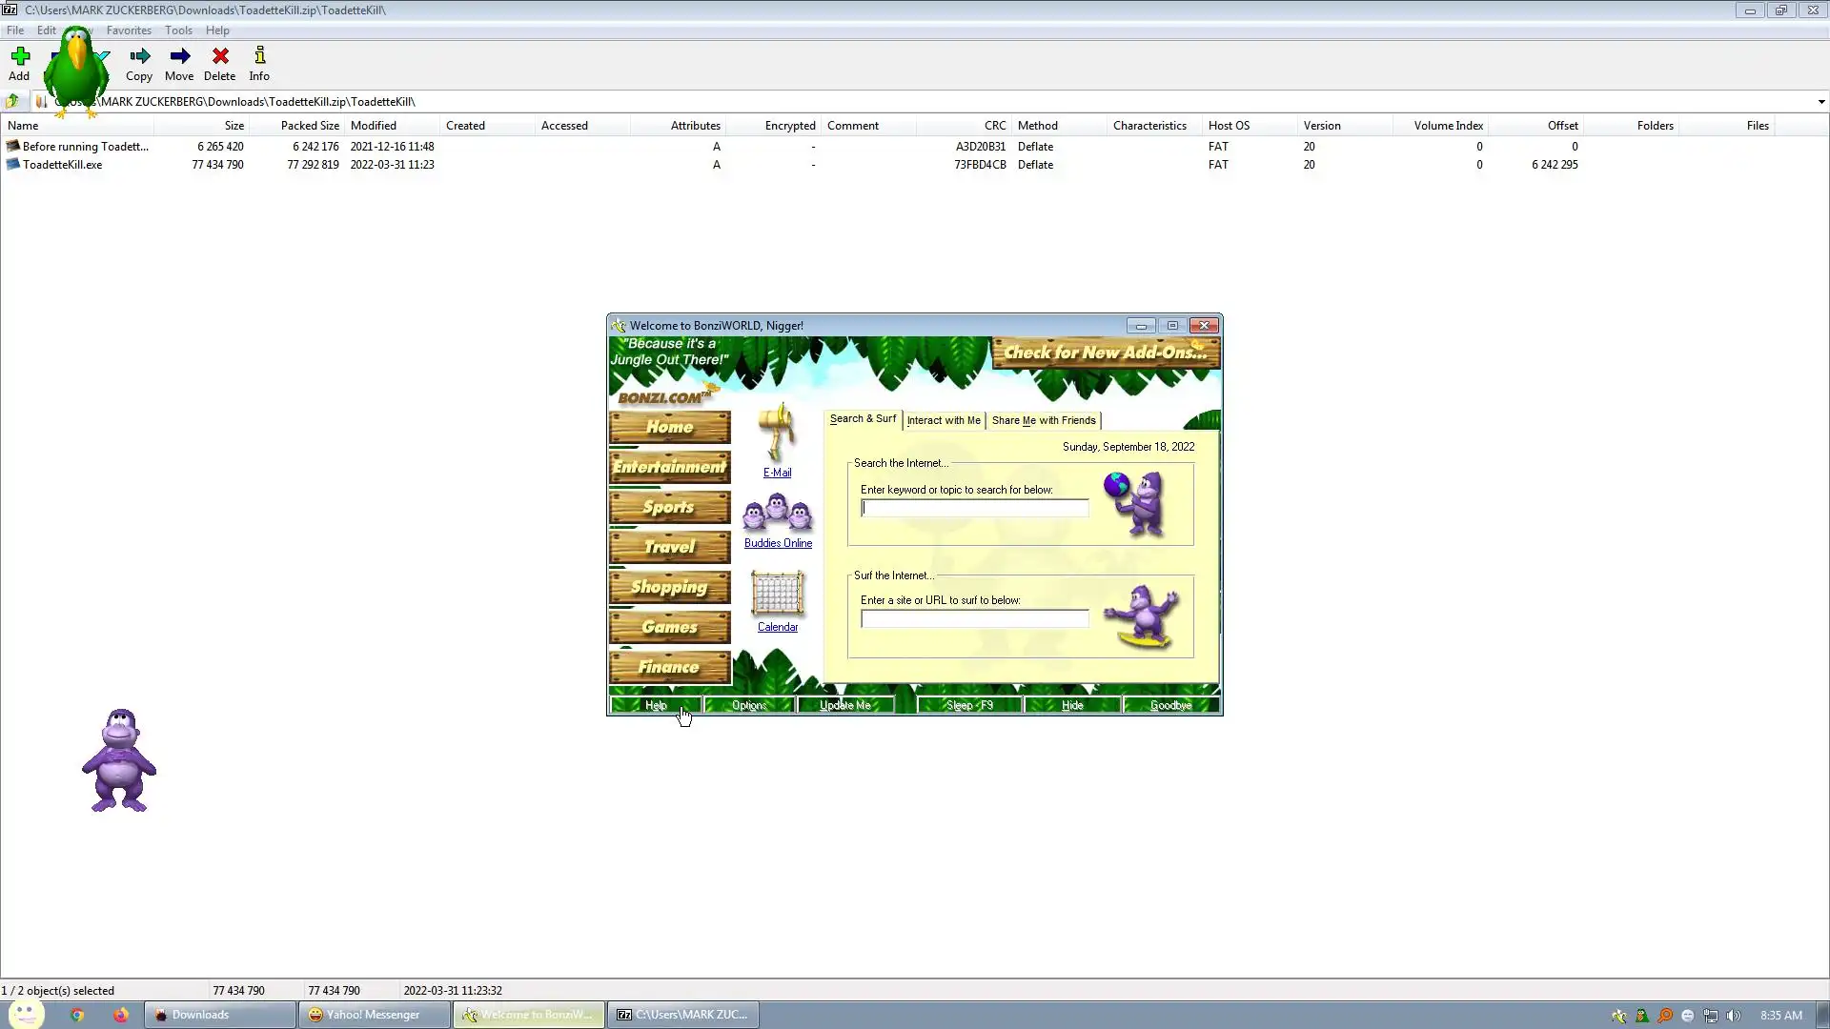
Task: Open the Favorites menu
Action: 129,30
